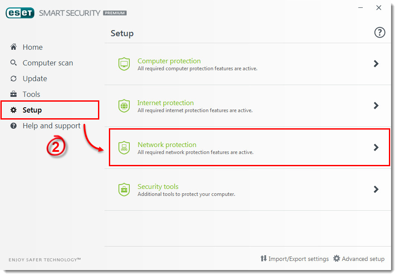Viewport: 395px width, 274px height.
Task: Click the Internet protection shield icon
Action: 124,106
